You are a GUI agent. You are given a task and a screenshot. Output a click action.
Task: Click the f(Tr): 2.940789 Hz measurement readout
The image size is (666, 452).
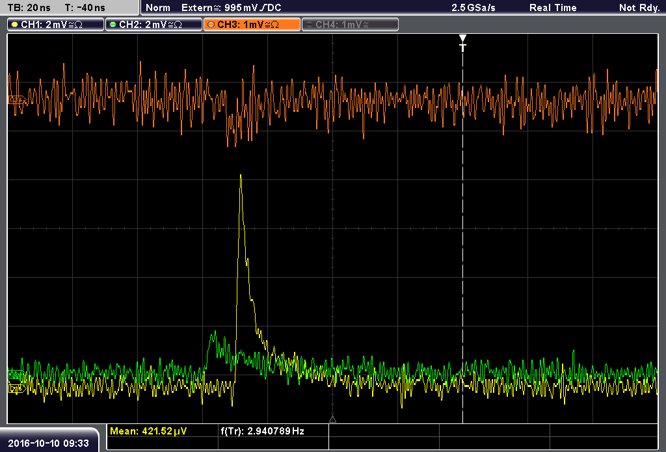(x=263, y=431)
